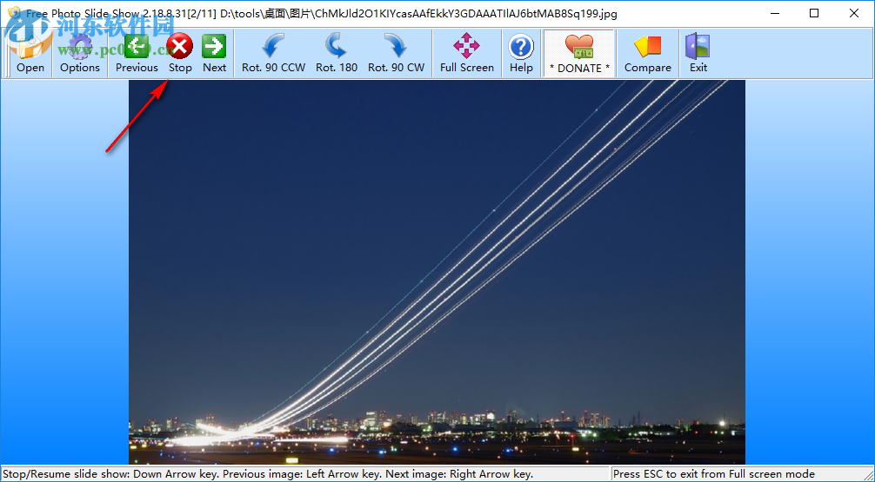Switch to Full Screen mode

tap(466, 54)
